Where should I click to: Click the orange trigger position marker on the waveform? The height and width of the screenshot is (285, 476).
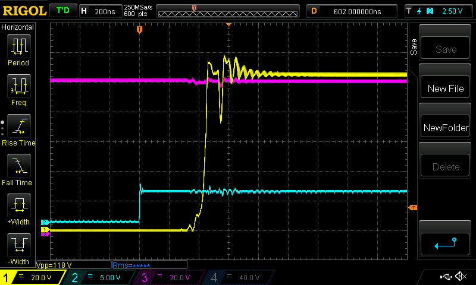point(139,29)
